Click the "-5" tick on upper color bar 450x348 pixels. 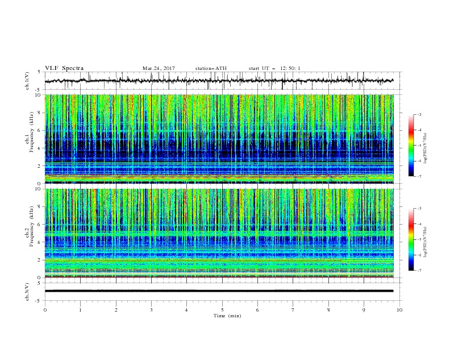coord(419,146)
